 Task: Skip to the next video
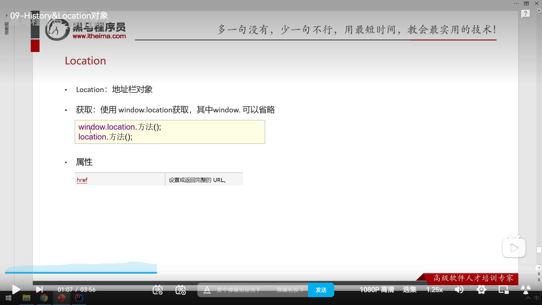(39, 289)
